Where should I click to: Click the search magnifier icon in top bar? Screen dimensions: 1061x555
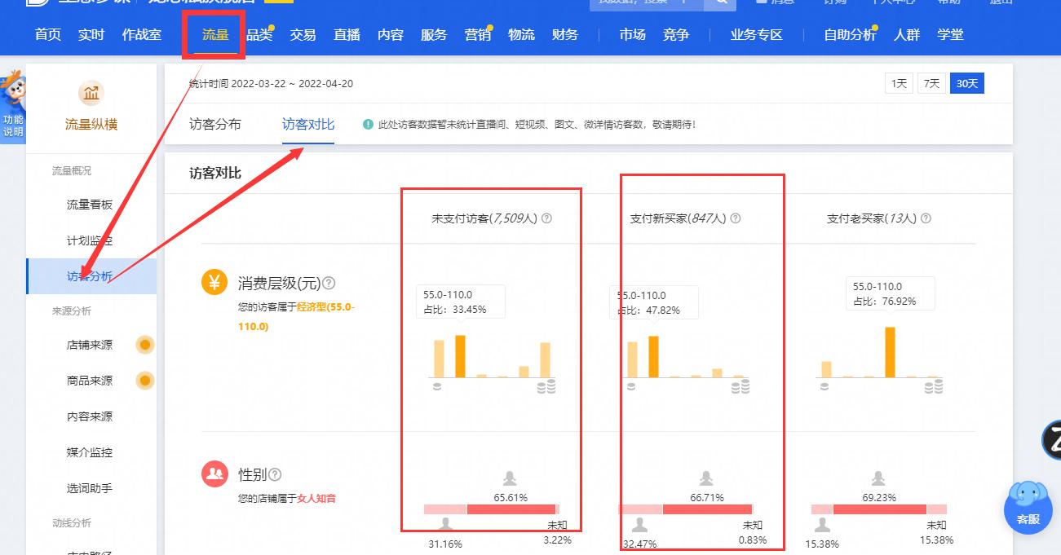click(720, 3)
